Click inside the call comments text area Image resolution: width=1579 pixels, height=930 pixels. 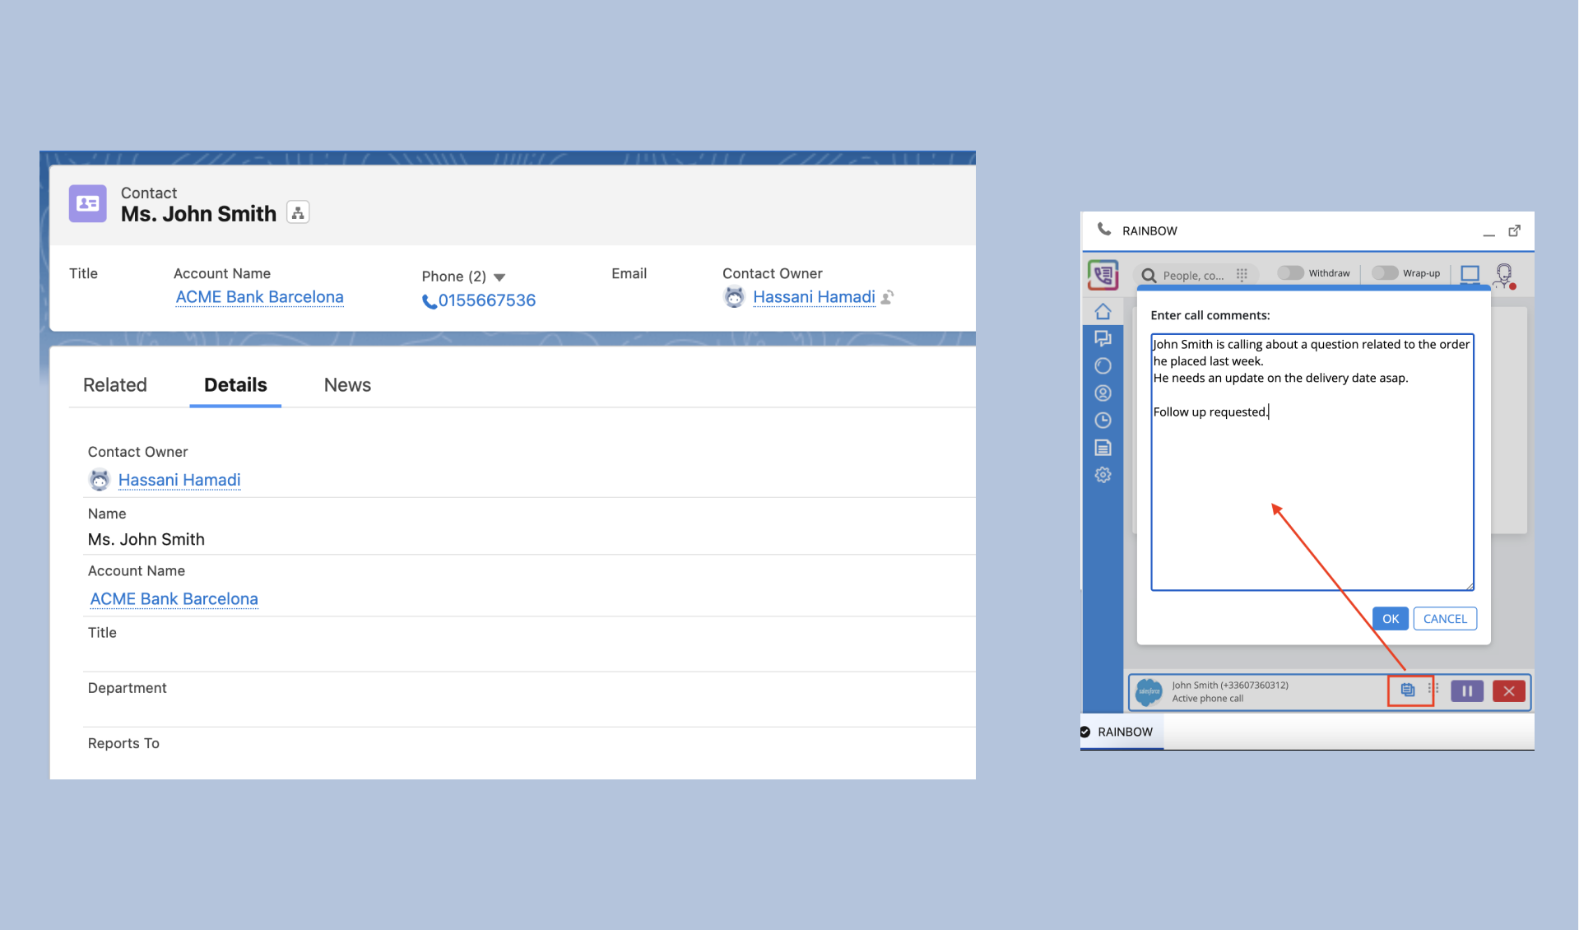point(1312,494)
